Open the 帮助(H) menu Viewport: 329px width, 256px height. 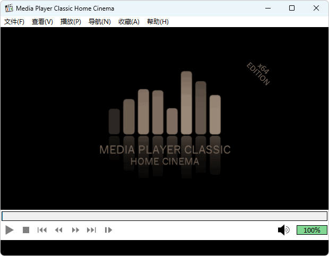click(x=158, y=22)
